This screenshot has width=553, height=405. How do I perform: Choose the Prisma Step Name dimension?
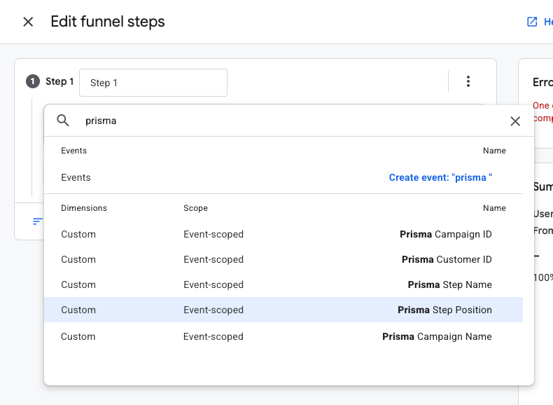click(x=283, y=284)
